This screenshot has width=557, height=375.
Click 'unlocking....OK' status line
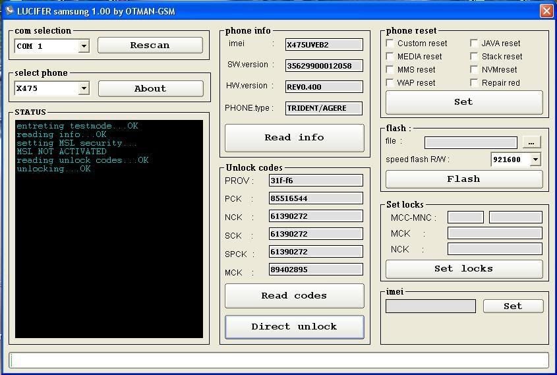(53, 169)
